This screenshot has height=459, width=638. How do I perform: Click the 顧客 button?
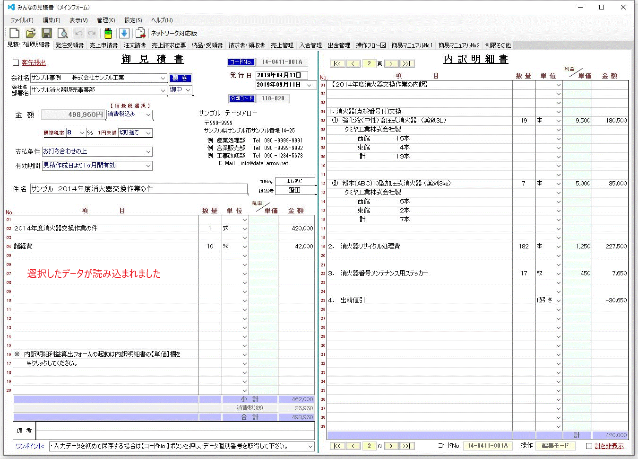click(180, 78)
